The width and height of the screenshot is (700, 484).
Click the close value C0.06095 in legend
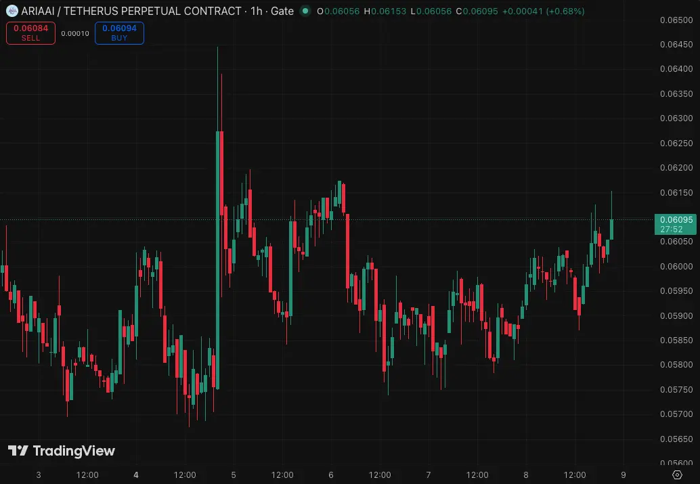click(477, 11)
